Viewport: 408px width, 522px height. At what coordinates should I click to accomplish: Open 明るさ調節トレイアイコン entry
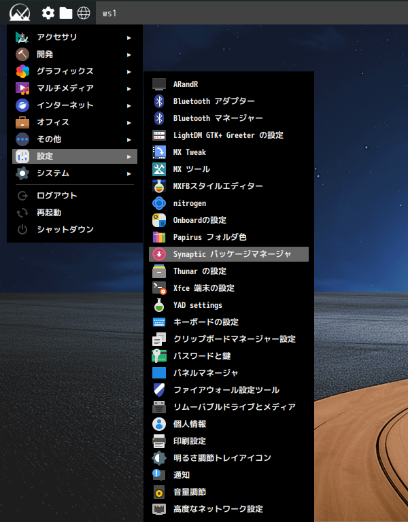point(228,457)
